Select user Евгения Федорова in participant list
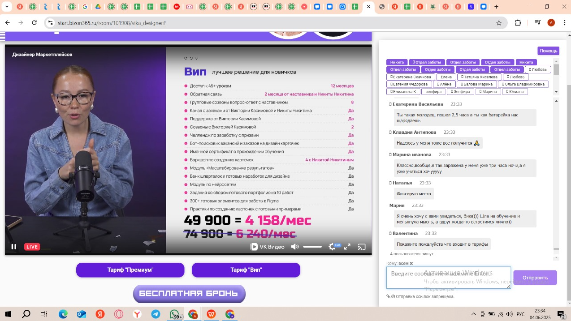 click(409, 84)
